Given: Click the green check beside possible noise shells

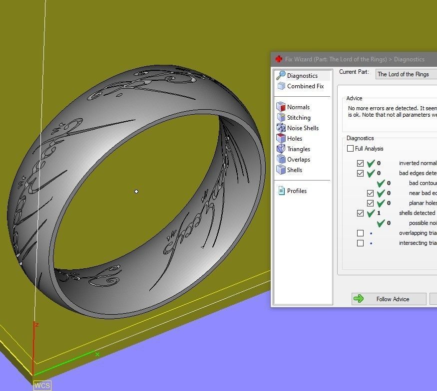Looking at the screenshot, I should [x=381, y=223].
